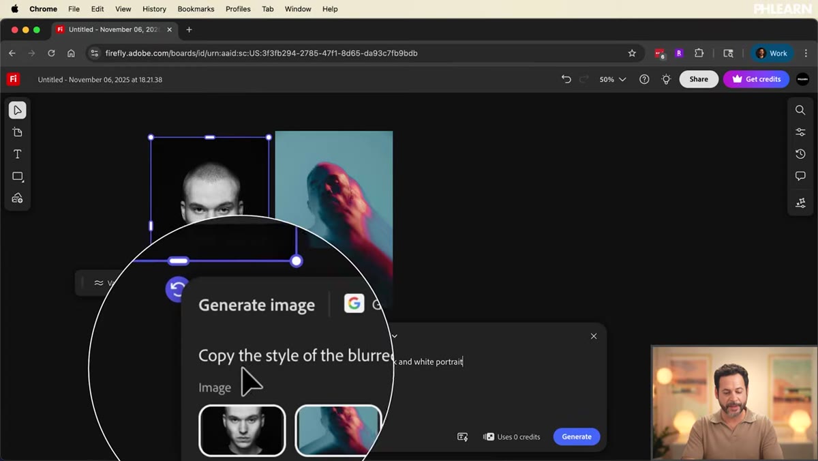Click the Get credits button
Image resolution: width=818 pixels, height=461 pixels.
point(756,79)
